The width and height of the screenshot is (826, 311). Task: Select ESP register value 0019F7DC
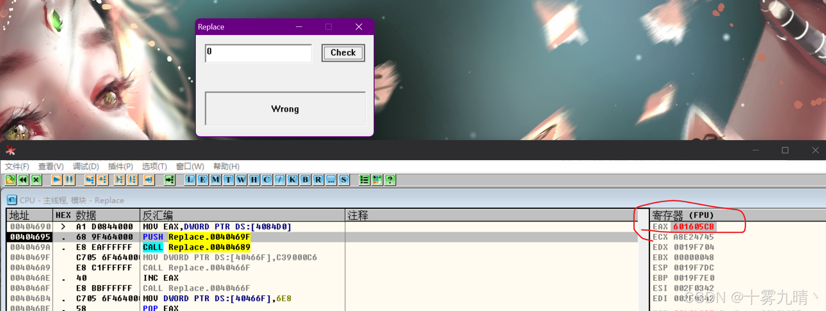pyautogui.click(x=694, y=268)
